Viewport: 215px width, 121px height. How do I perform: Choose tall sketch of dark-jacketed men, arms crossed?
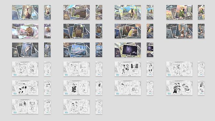click(x=201, y=88)
